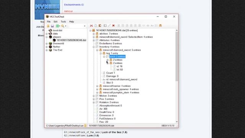Click the red X Delete icon
Image resolution: width=245 pixels, height=138 pixels.
point(113,26)
